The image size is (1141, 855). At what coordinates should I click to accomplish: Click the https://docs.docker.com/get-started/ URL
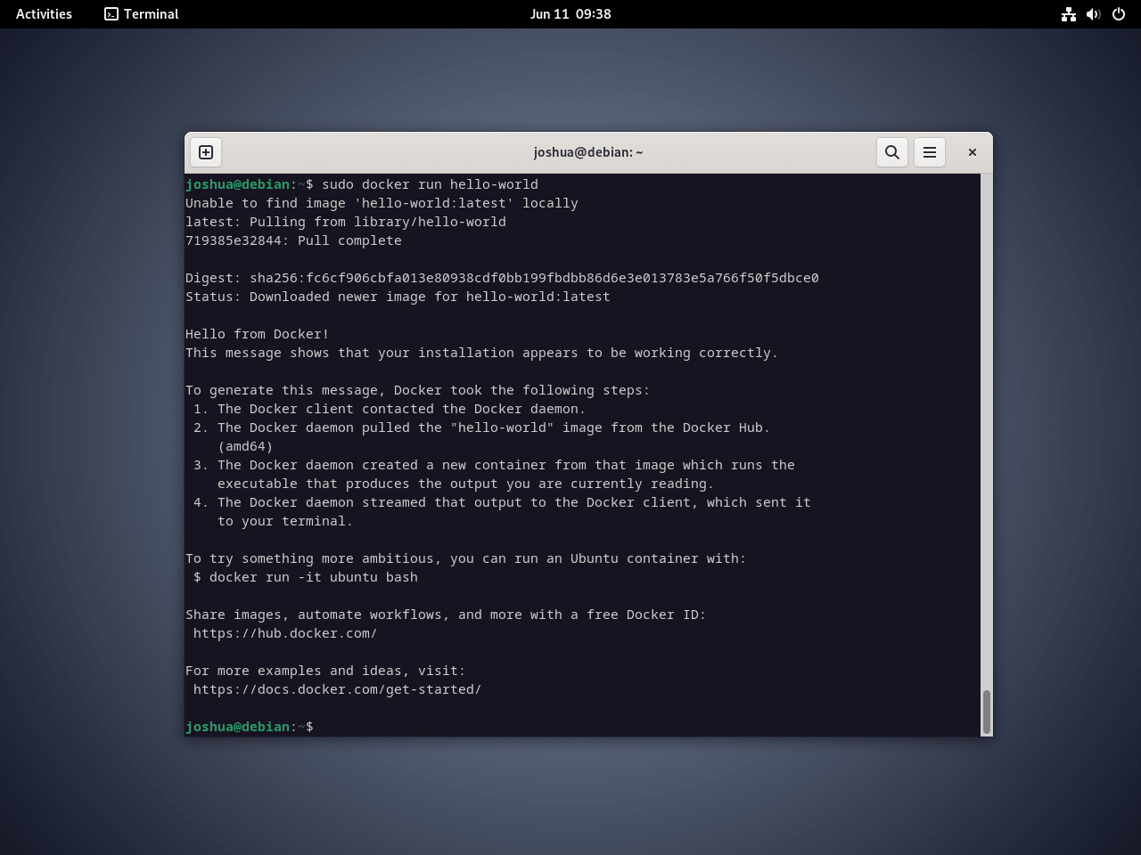337,689
